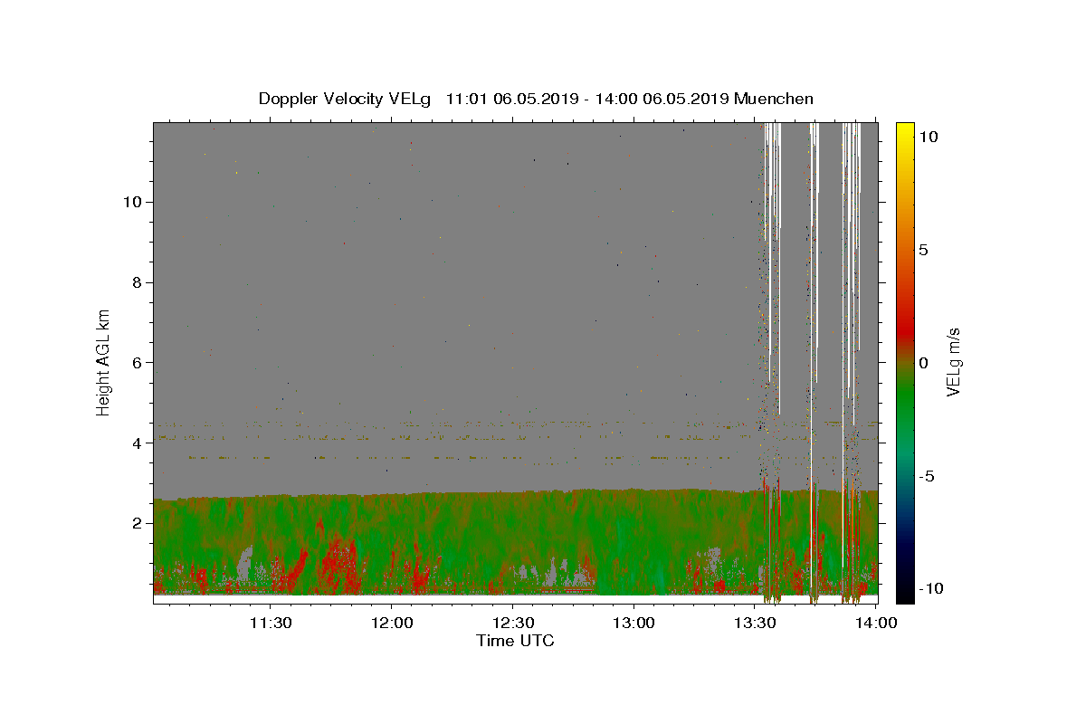Click the colorbar tick label '-5'

coord(927,476)
